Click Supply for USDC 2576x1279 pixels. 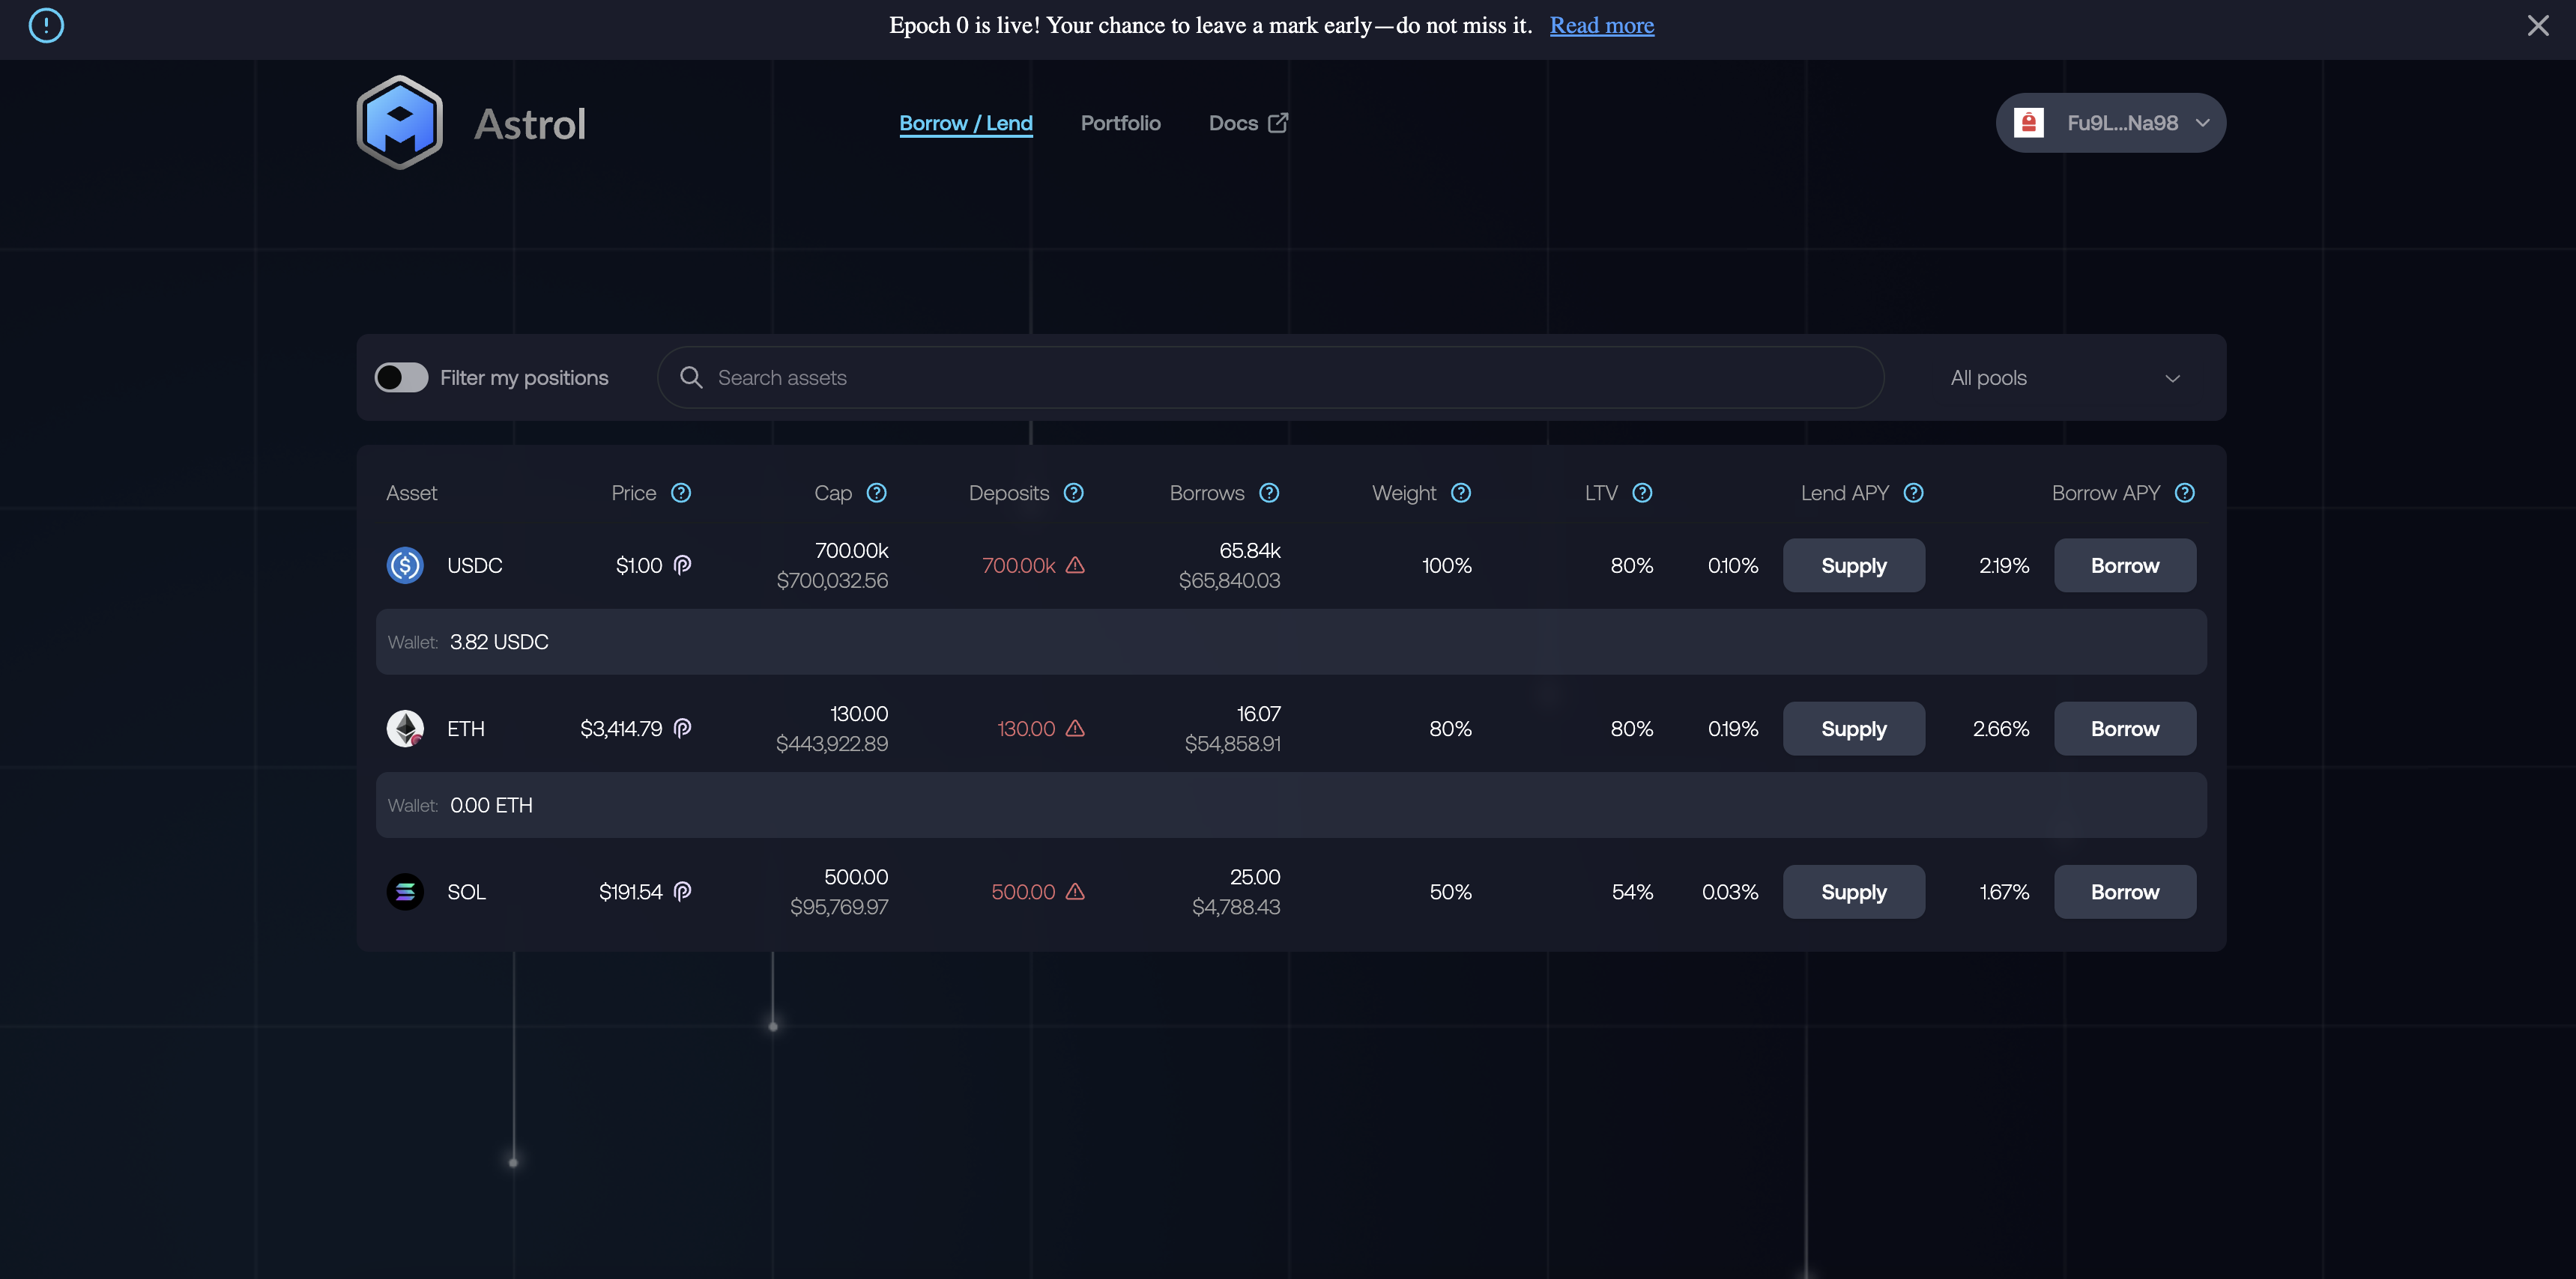tap(1853, 565)
